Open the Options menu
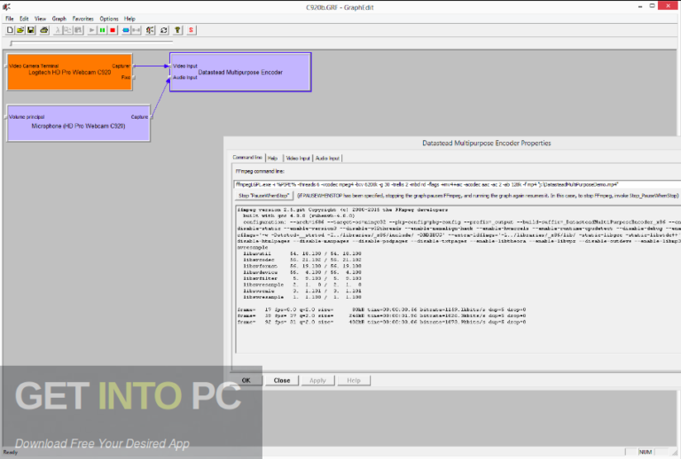 108,19
